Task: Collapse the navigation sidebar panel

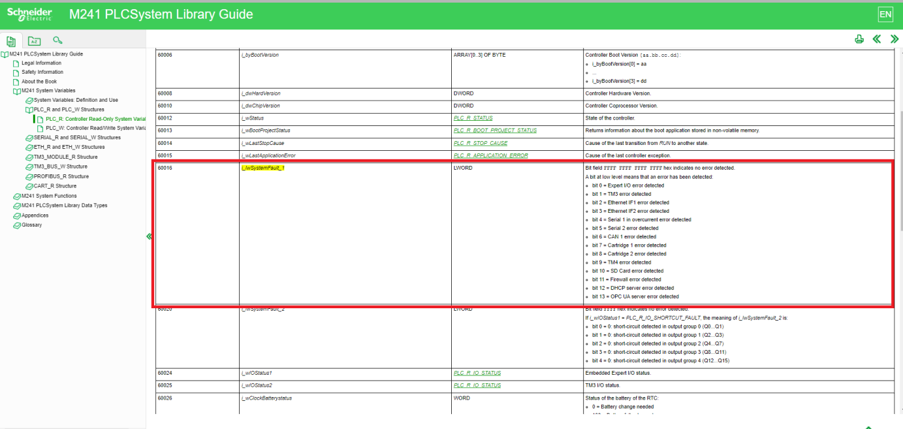Action: 149,236
